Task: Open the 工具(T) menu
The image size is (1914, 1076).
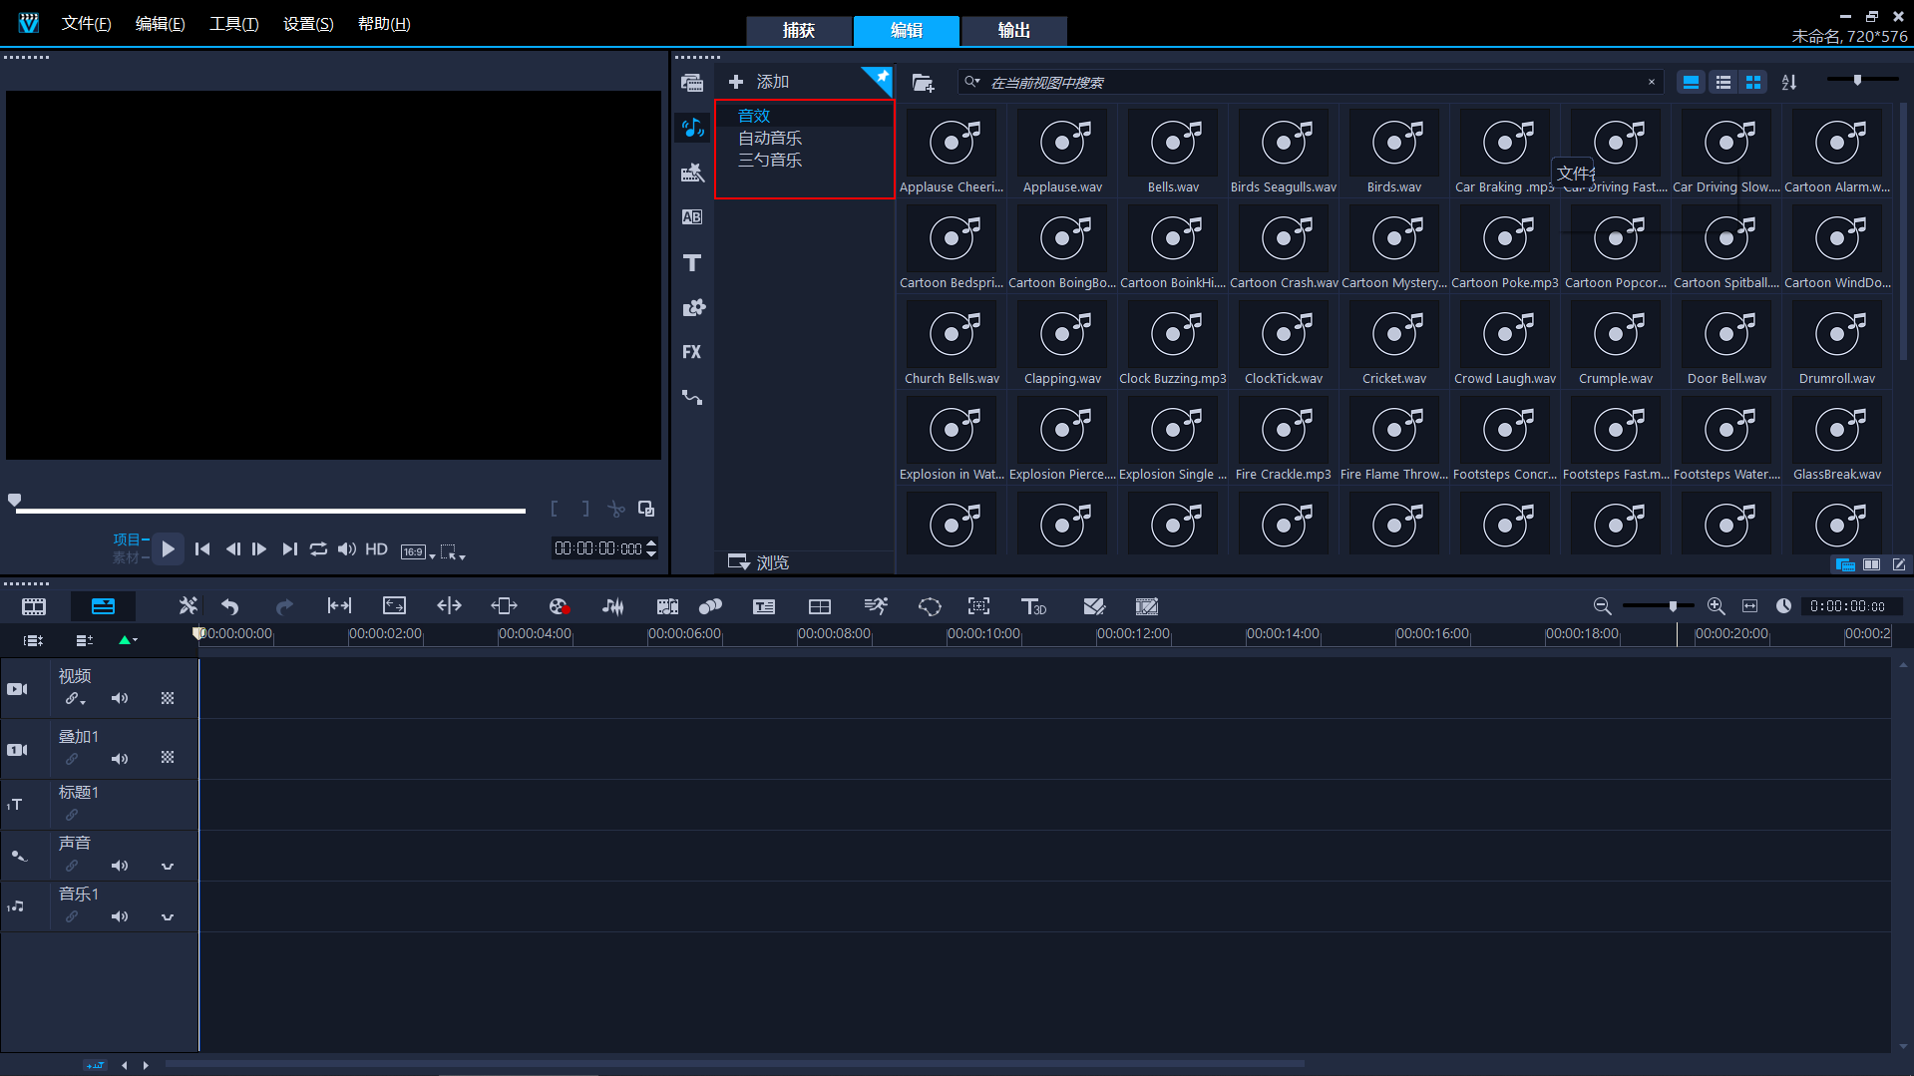Action: point(233,24)
